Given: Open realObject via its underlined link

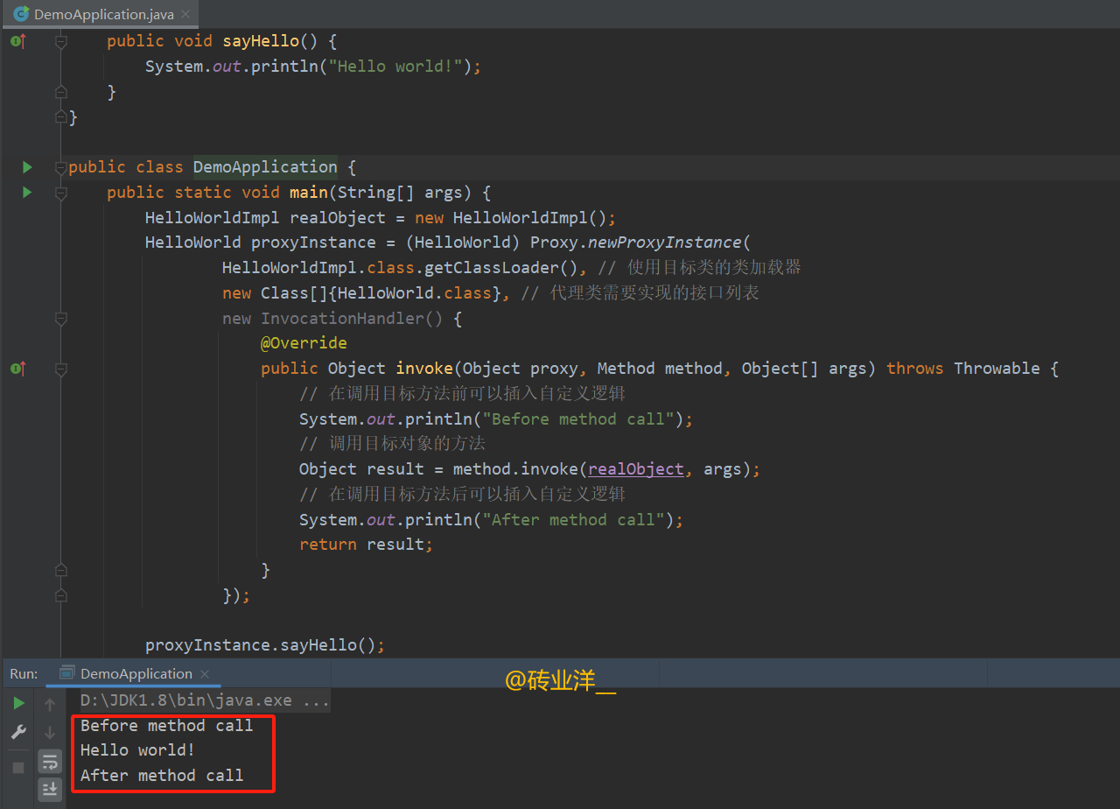Looking at the screenshot, I should [635, 468].
